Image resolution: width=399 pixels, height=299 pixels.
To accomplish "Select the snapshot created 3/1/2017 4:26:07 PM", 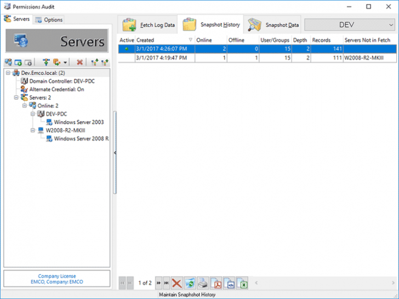I will point(257,49).
